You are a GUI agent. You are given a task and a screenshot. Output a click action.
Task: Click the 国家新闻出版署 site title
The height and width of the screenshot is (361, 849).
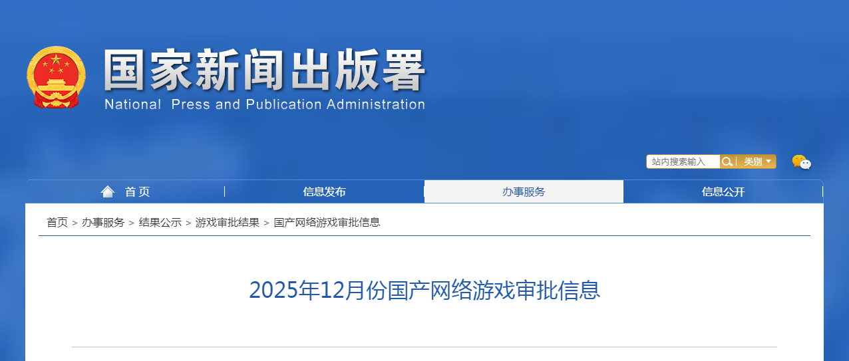point(264,70)
